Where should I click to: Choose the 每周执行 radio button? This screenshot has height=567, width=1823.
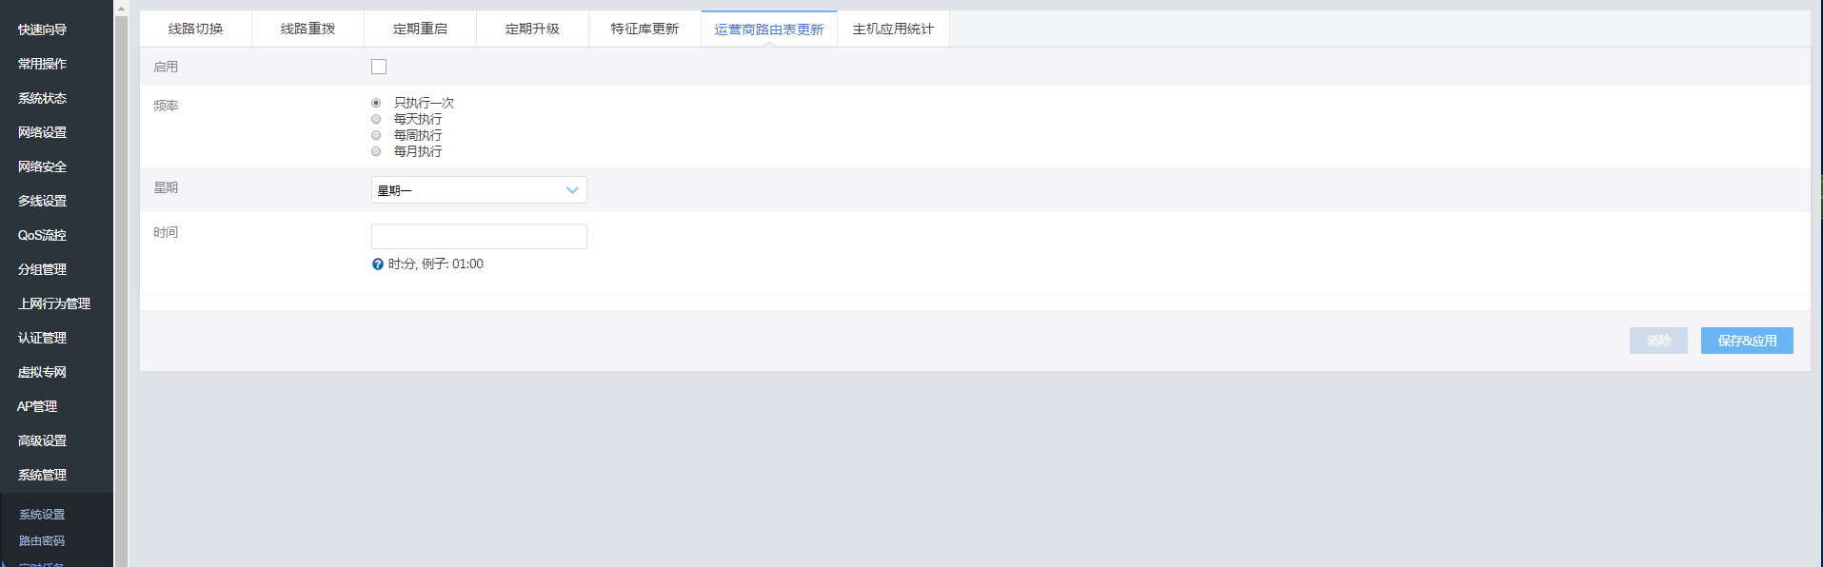pyautogui.click(x=376, y=135)
